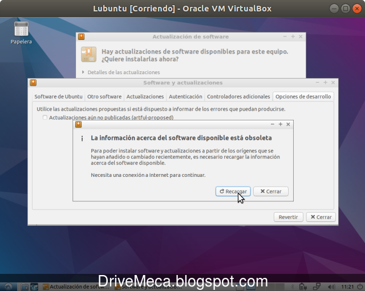Click the info exclamation icon in dialog
Image resolution: width=365 pixels, height=291 pixels.
[82, 139]
